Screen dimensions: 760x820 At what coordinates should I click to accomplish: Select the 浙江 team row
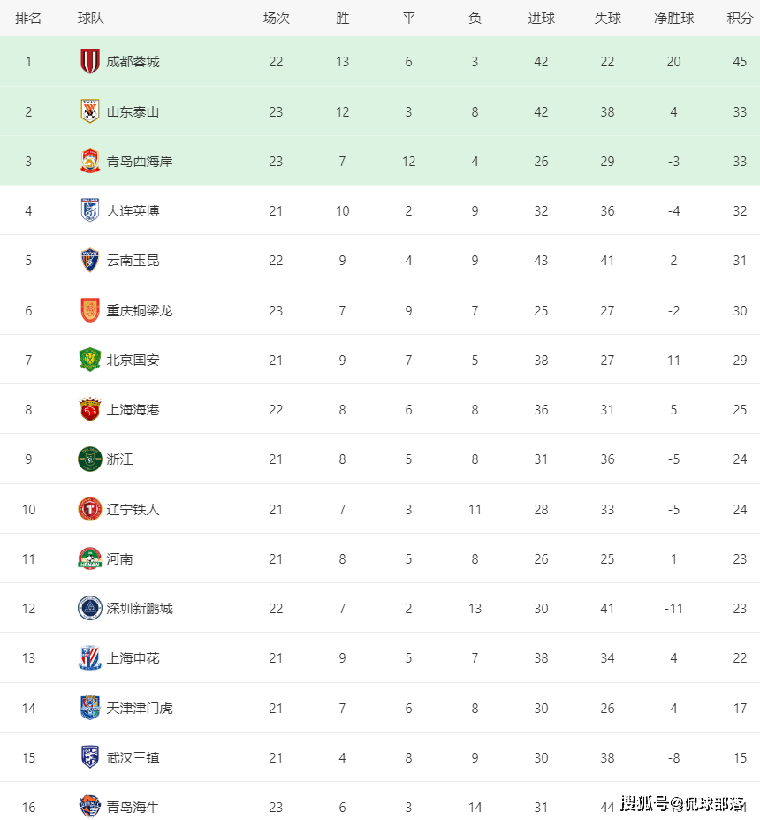(x=380, y=459)
